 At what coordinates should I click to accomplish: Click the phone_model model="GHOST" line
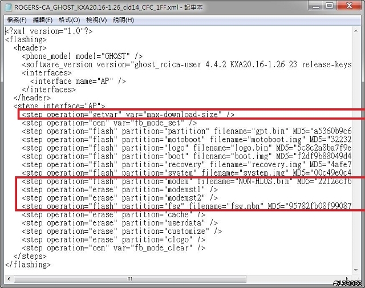pos(82,56)
